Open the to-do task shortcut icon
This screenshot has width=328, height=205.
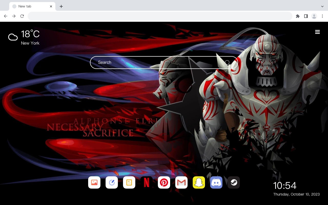point(112,182)
